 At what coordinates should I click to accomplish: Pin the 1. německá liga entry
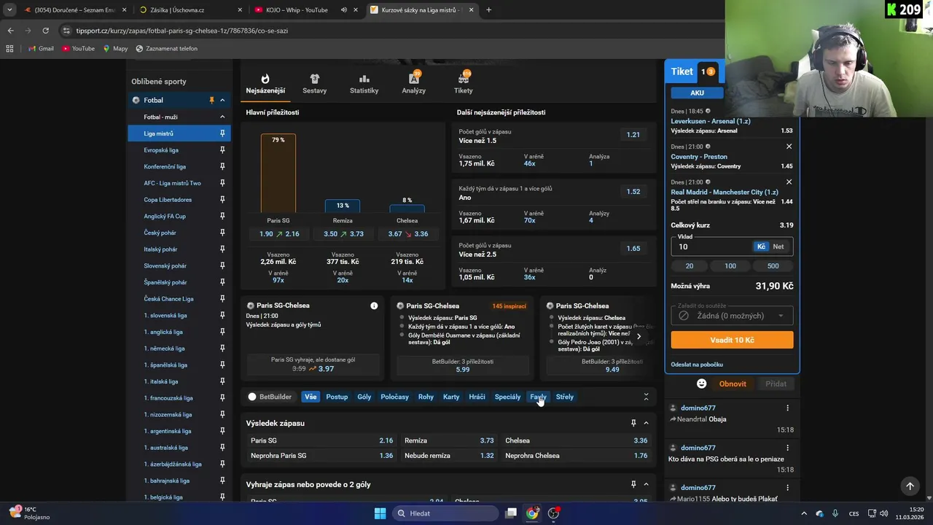(222, 349)
